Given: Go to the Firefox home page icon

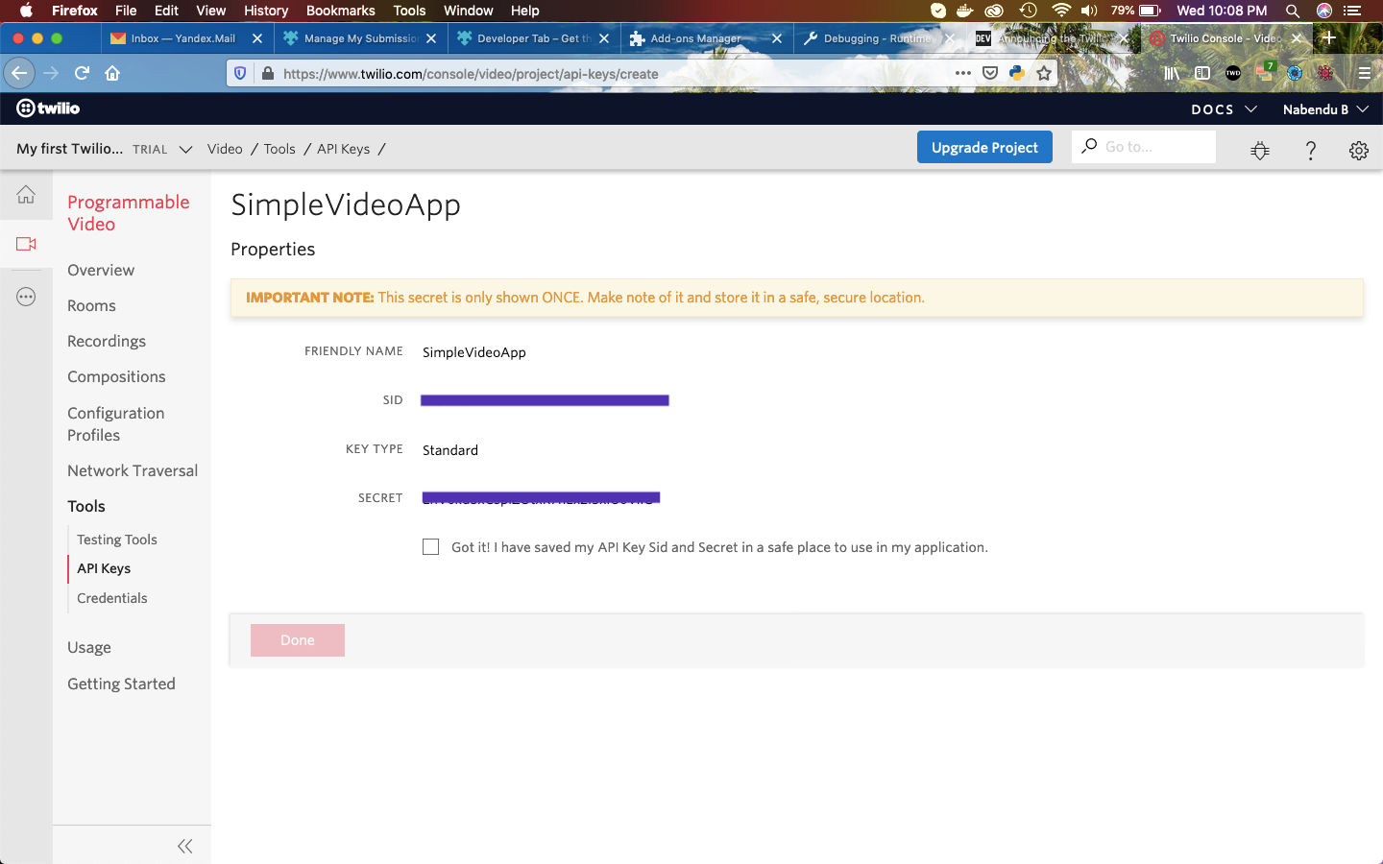Looking at the screenshot, I should 112,73.
